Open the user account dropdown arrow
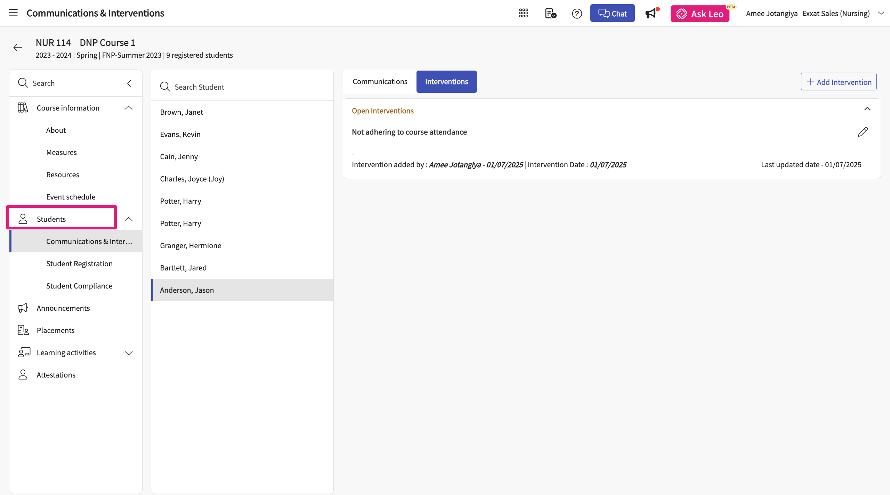Image resolution: width=890 pixels, height=495 pixels. click(x=881, y=14)
